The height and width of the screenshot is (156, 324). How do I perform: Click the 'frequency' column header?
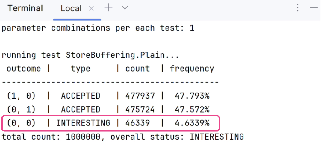coord(192,69)
